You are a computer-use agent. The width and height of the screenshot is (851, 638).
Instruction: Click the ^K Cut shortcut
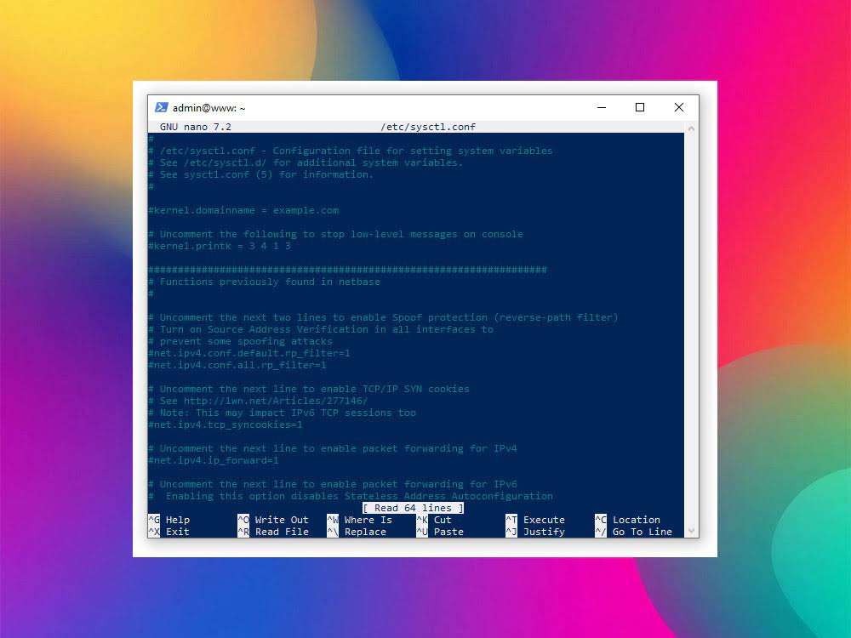click(x=434, y=520)
